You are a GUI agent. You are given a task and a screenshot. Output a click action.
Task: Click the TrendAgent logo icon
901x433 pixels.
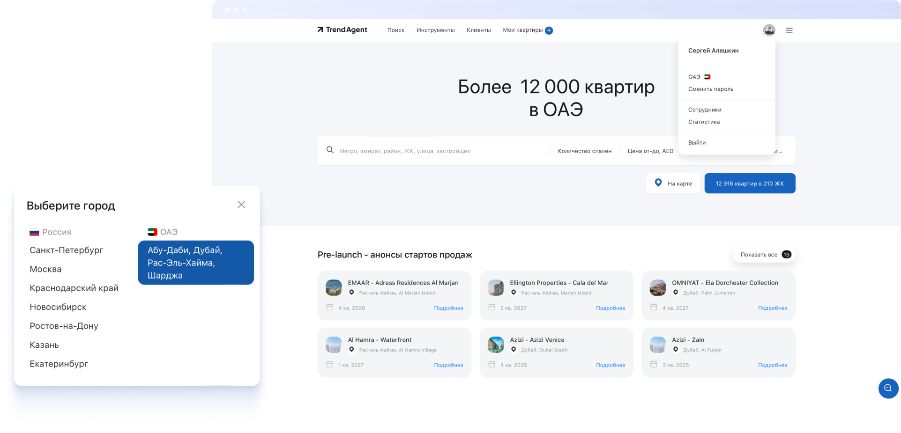click(x=320, y=29)
